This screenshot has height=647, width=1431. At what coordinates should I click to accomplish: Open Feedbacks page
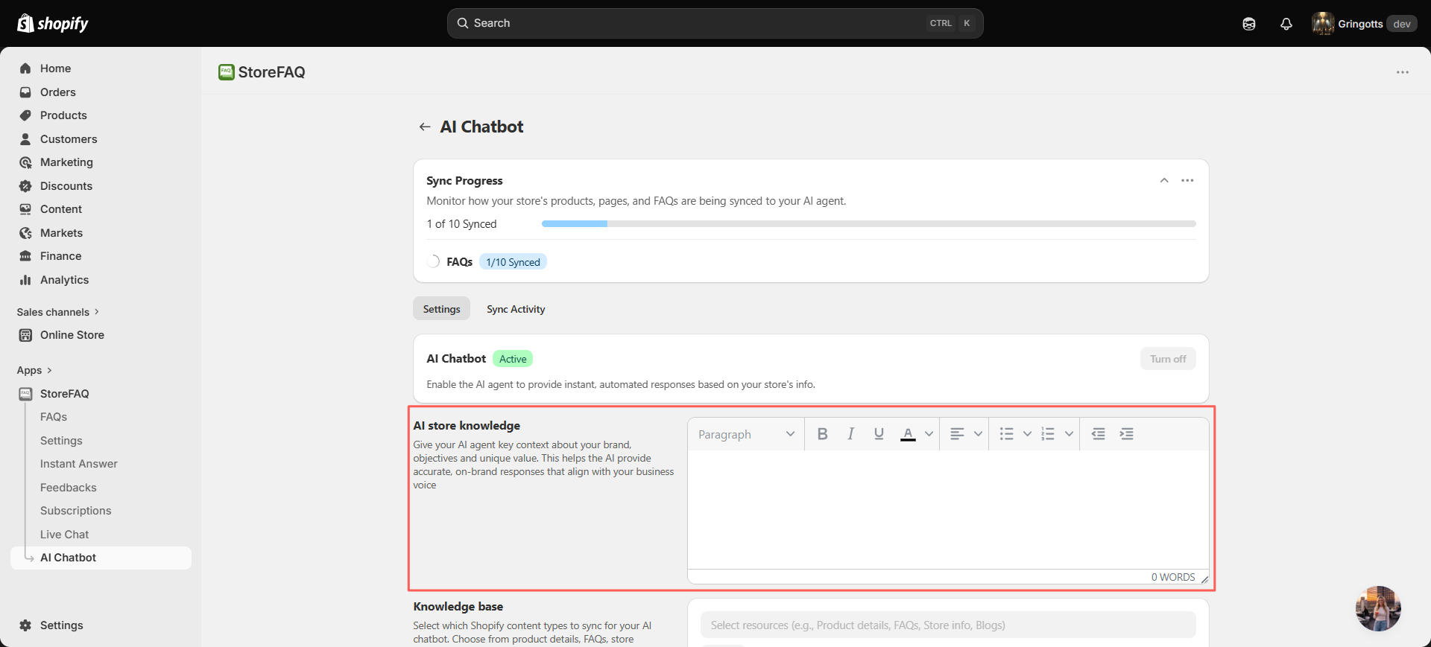pyautogui.click(x=69, y=488)
